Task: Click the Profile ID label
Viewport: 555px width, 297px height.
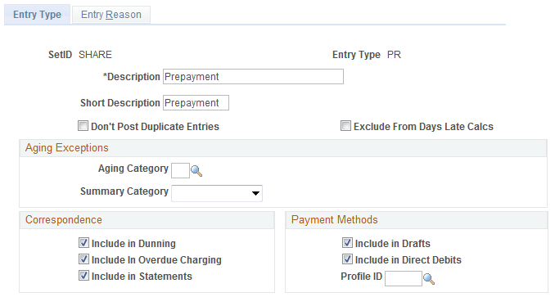Action: click(x=361, y=277)
